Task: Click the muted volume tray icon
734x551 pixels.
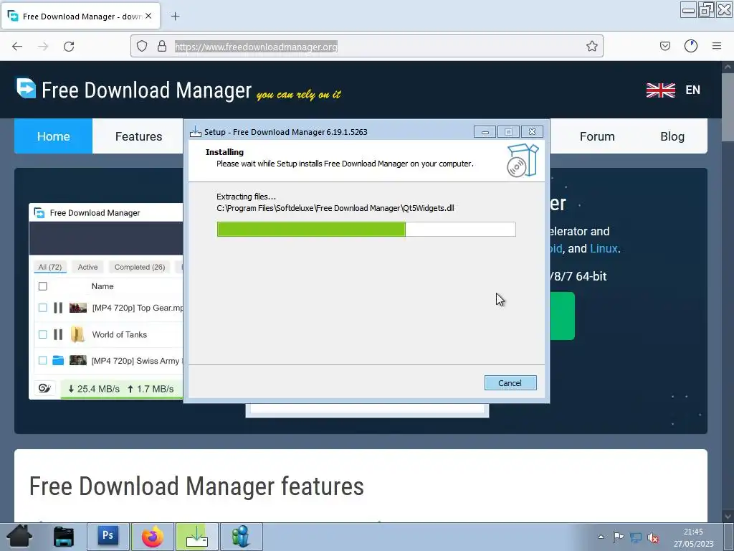Action: (653, 537)
